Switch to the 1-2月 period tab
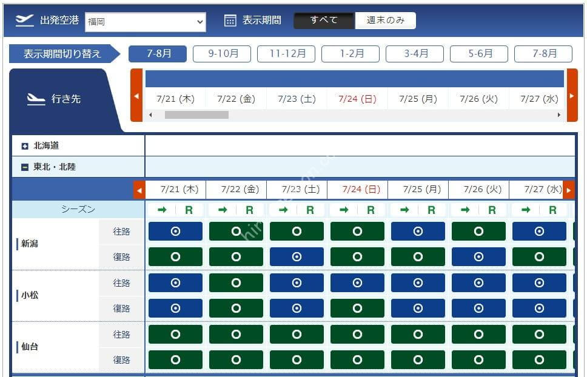587x377 pixels. click(x=351, y=54)
